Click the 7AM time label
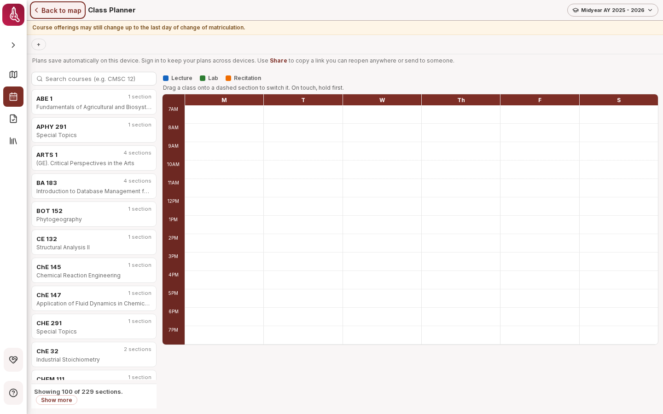Screen dimensions: 663x414 [173, 109]
